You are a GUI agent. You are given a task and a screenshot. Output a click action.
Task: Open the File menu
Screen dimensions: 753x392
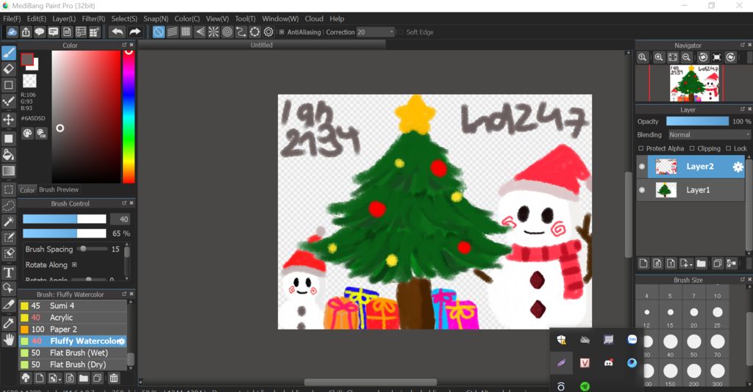click(12, 18)
